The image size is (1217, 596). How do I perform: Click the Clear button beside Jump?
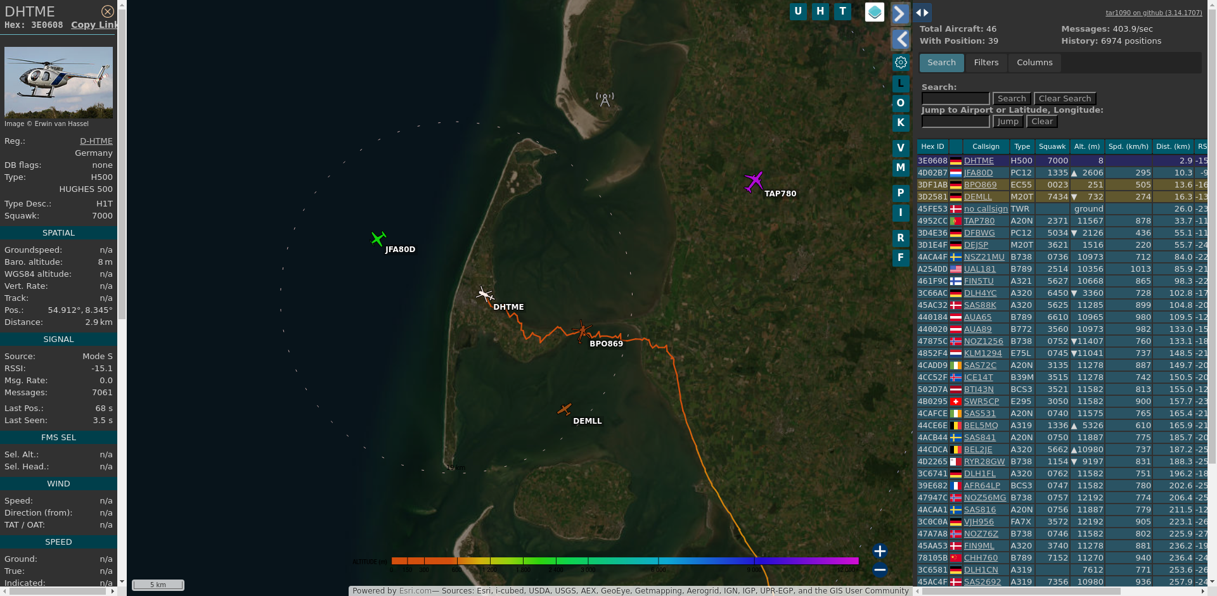[1042, 122]
